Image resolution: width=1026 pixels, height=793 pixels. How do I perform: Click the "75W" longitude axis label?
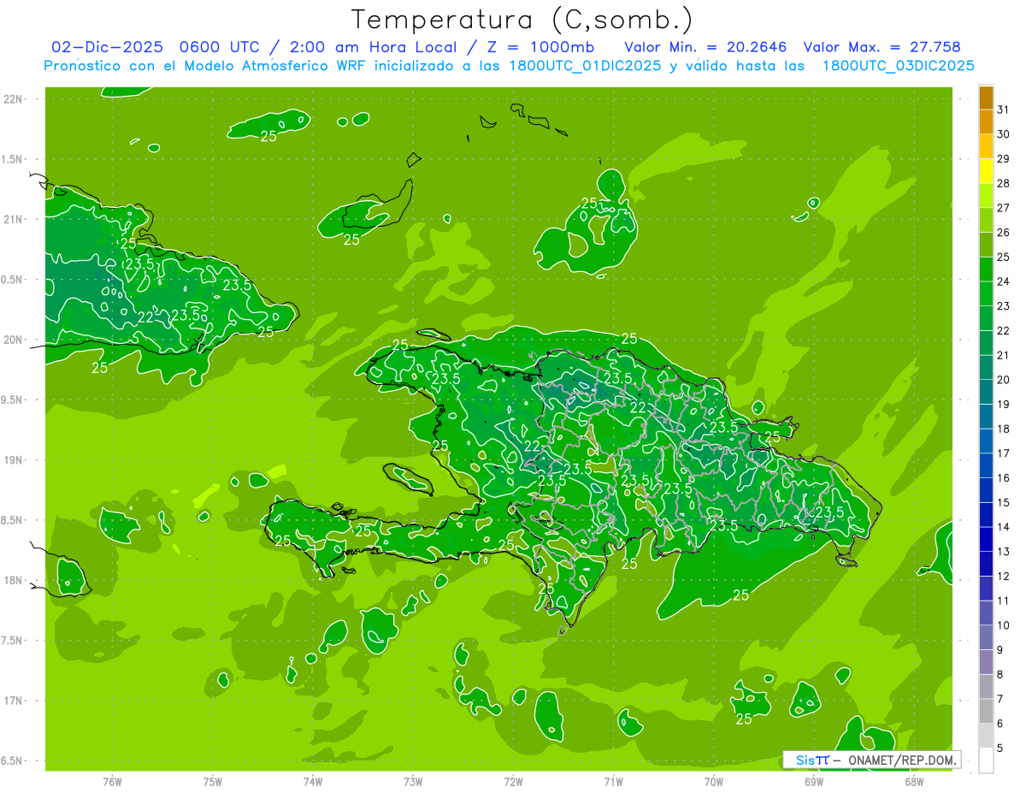click(213, 782)
